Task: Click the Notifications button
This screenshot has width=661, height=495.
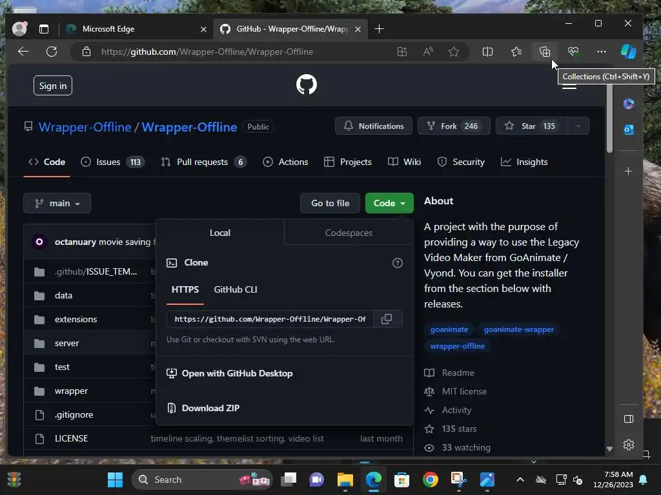Action: (x=374, y=126)
